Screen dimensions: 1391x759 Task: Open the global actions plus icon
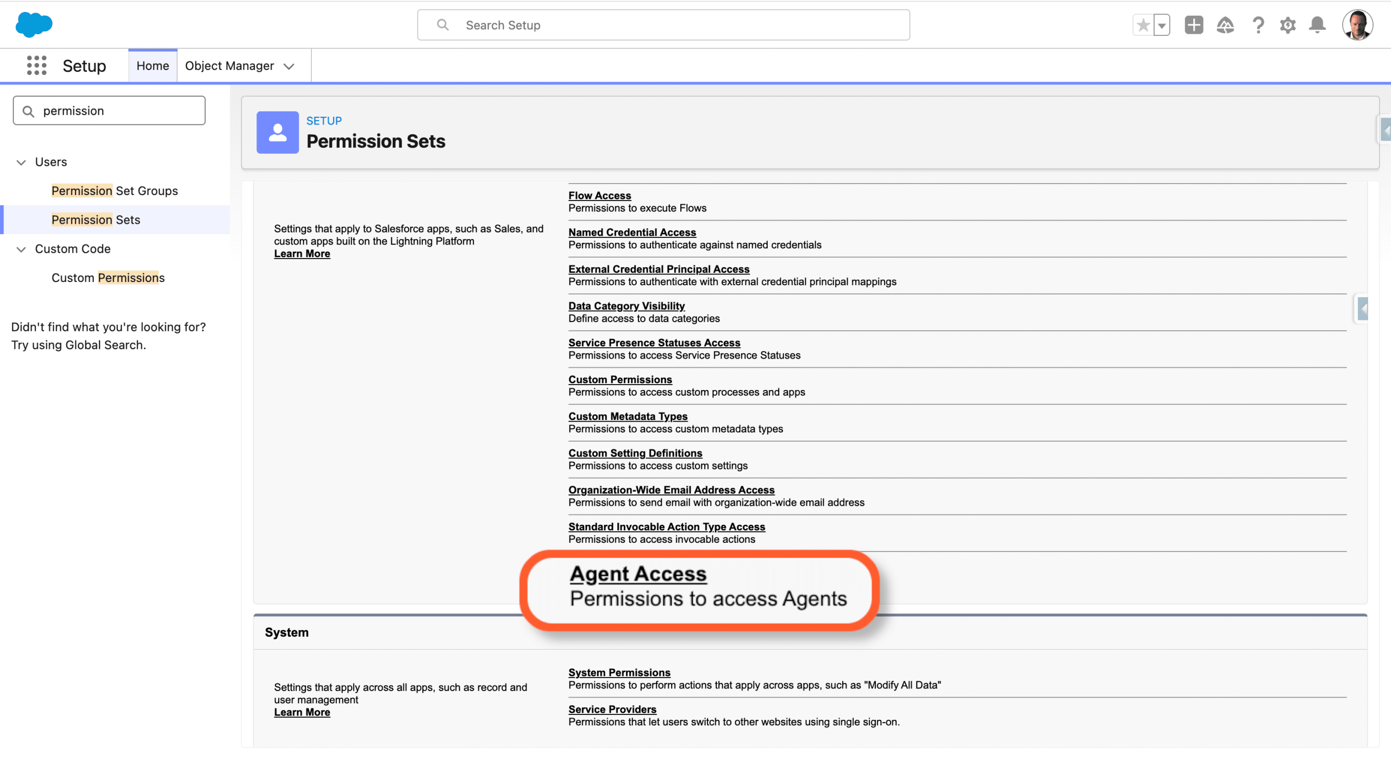click(x=1194, y=25)
